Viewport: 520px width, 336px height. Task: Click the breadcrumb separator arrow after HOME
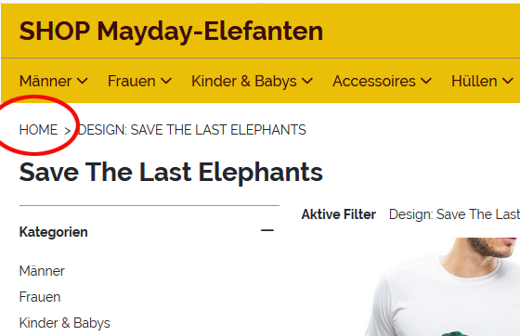tap(67, 131)
